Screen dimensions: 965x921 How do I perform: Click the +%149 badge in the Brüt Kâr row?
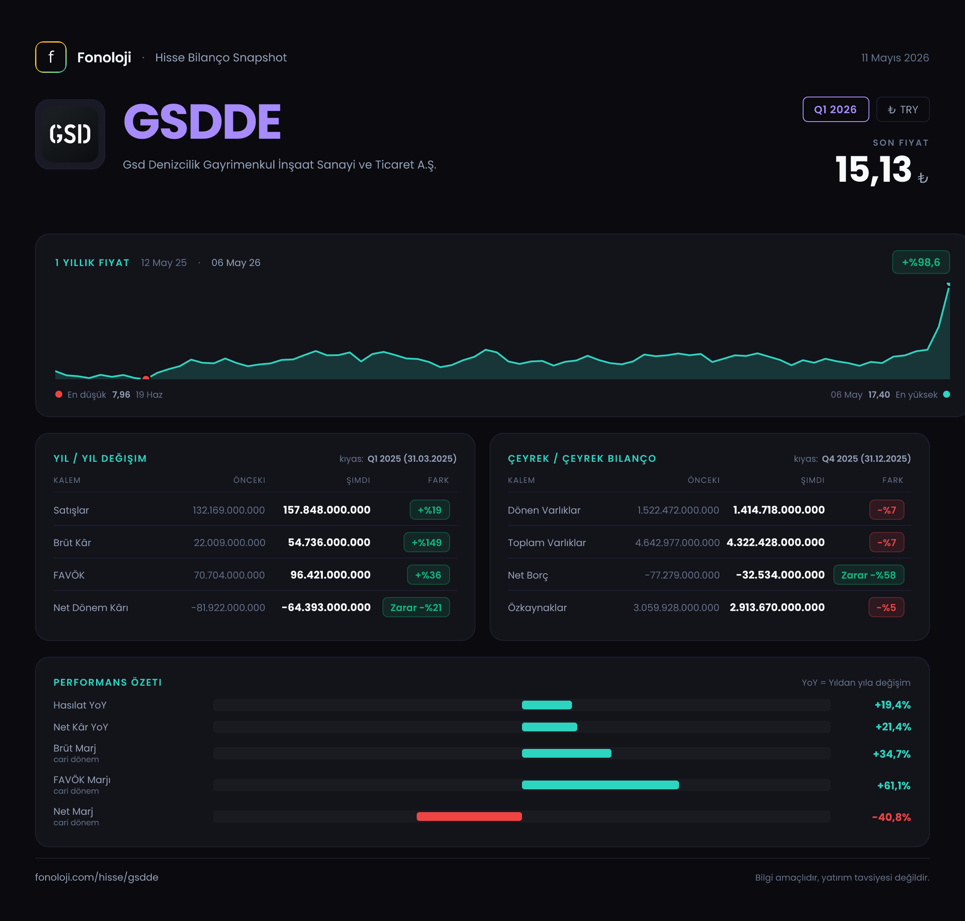pos(427,543)
